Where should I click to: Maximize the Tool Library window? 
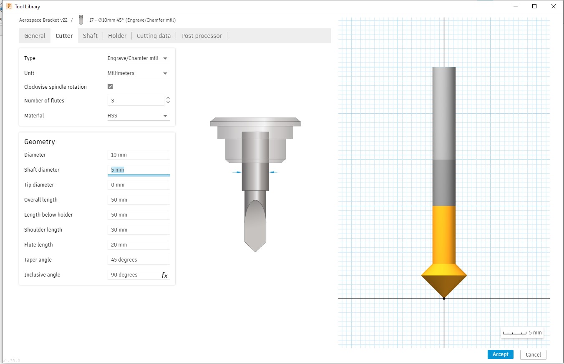click(x=534, y=6)
